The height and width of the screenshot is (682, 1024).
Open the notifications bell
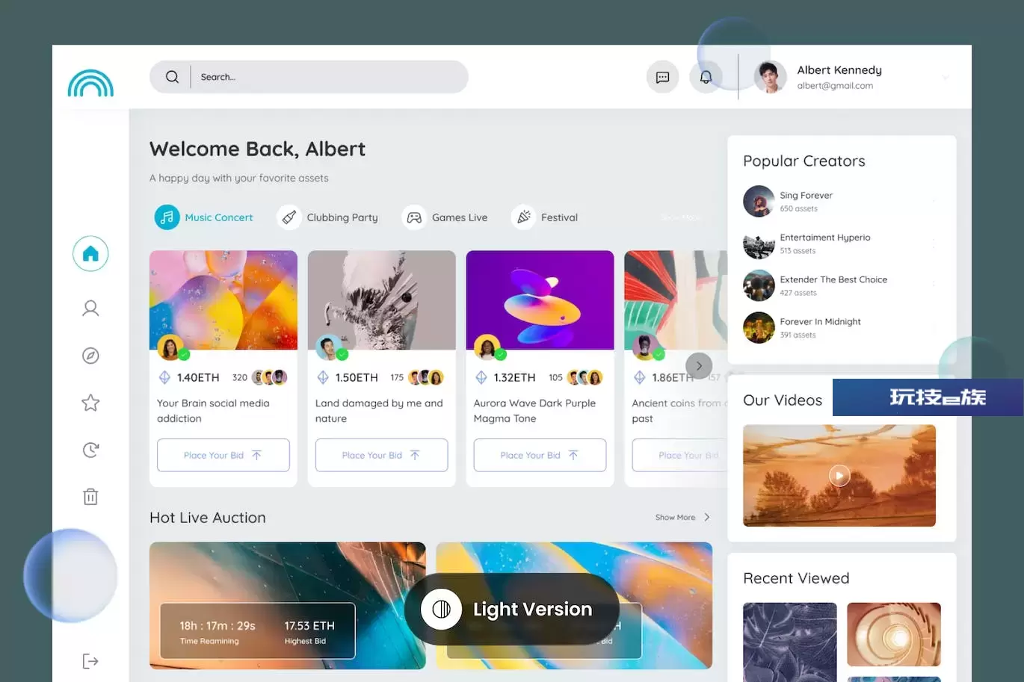coord(706,77)
